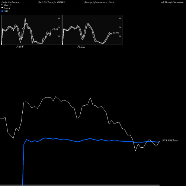Select the 'OBV' legend label
This screenshot has width=186, height=186.
(6, 11)
